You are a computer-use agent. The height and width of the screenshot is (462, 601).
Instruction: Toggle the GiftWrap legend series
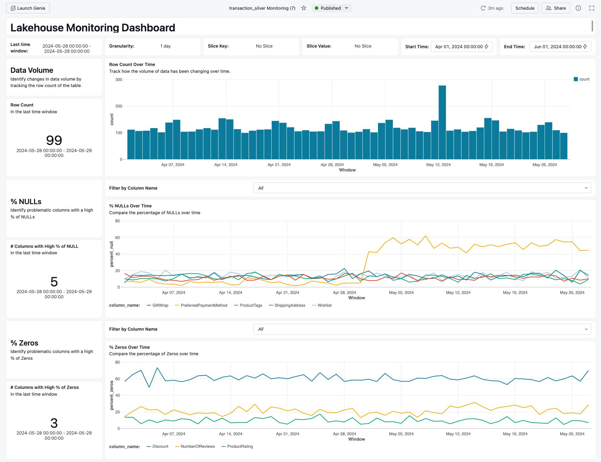pos(158,305)
